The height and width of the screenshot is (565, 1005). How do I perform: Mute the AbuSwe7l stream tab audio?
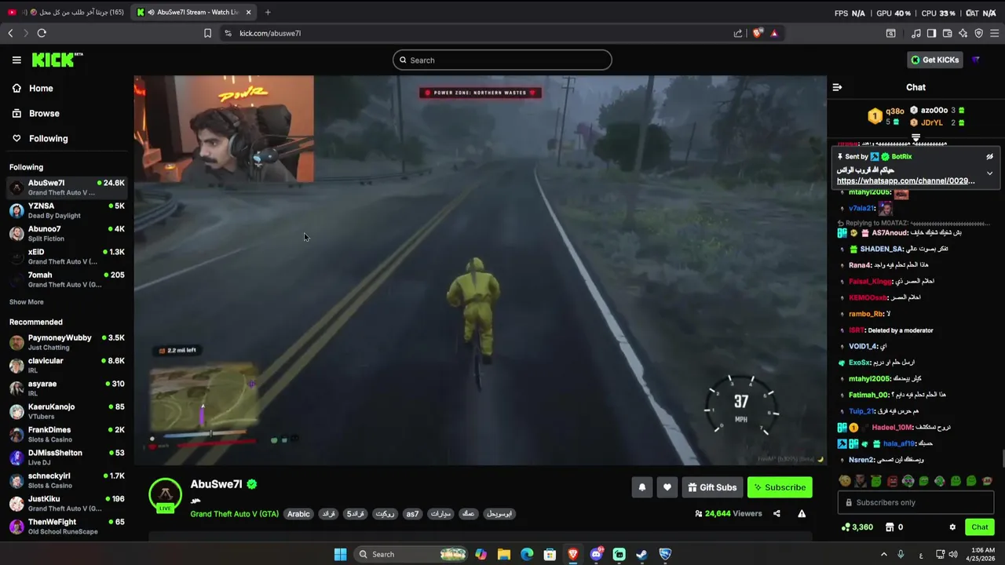point(150,12)
